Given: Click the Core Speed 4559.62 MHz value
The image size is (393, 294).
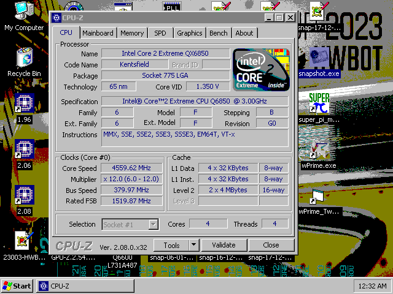Looking at the screenshot, I should click(x=131, y=168).
